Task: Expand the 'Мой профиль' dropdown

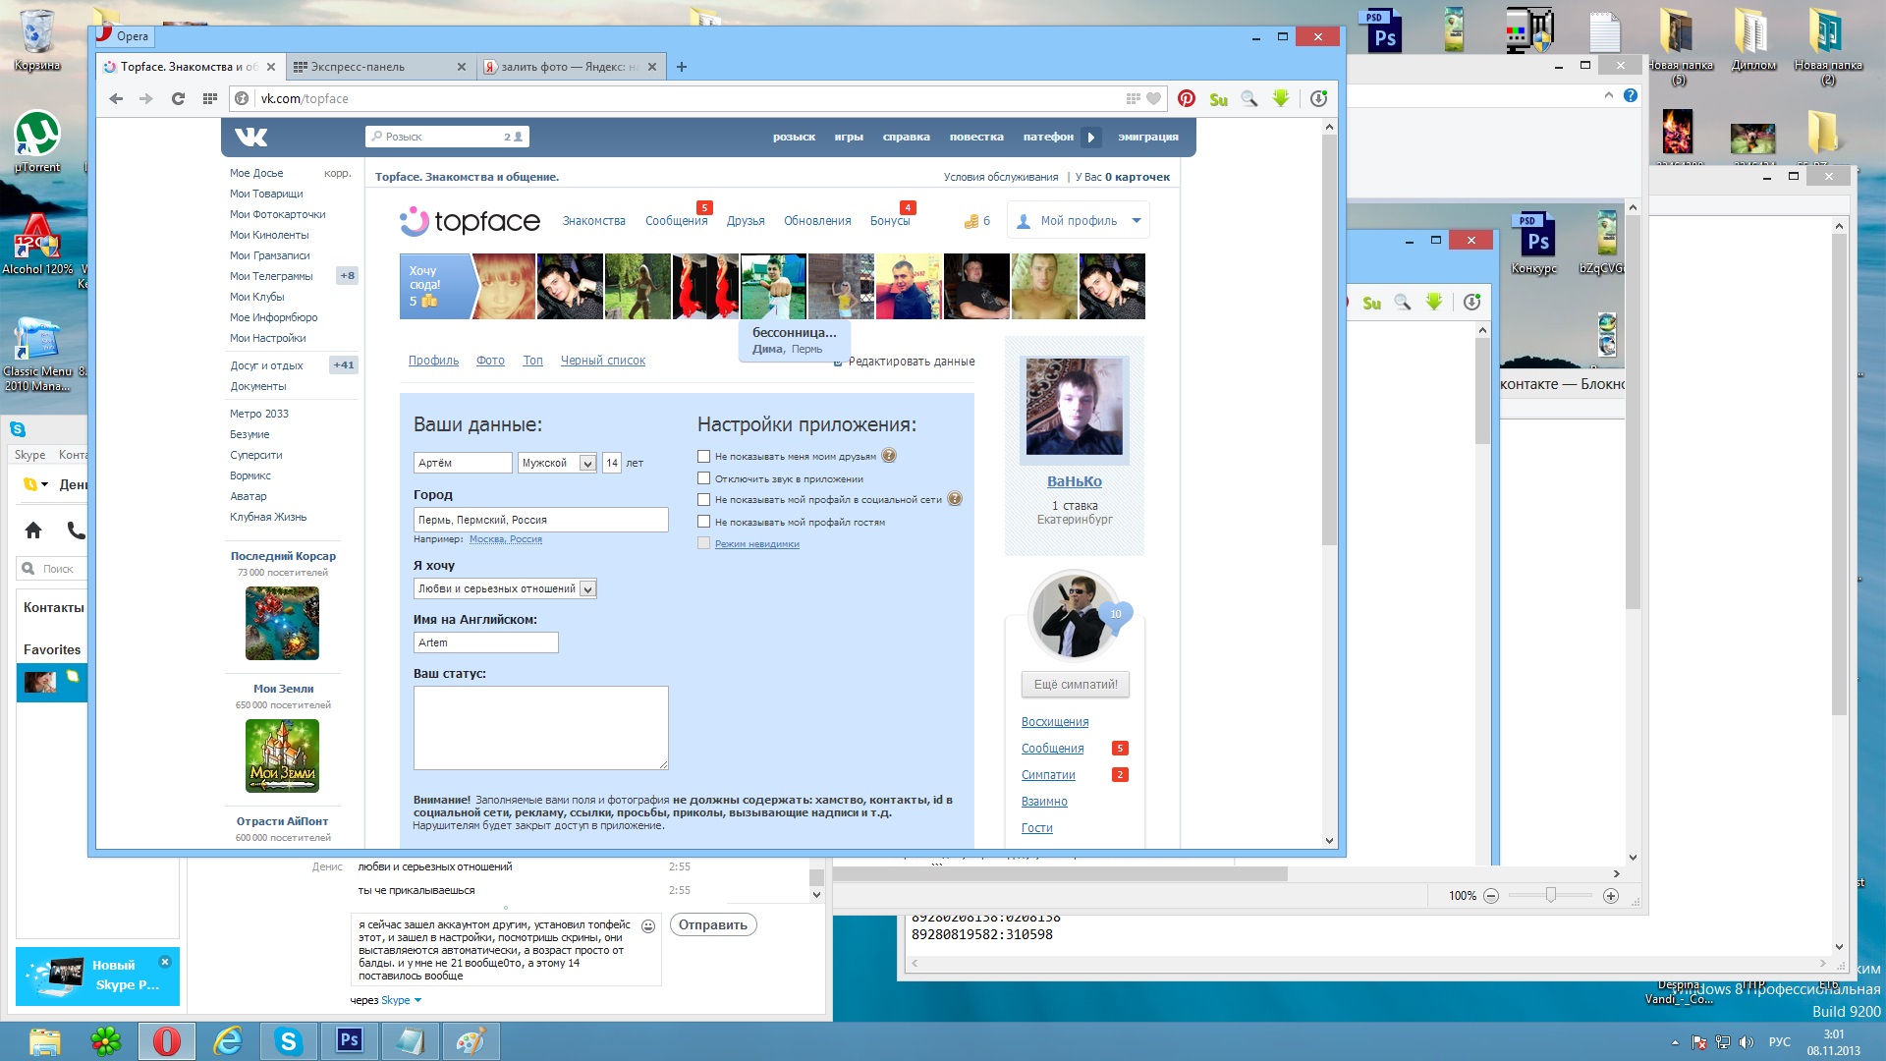Action: [1137, 221]
